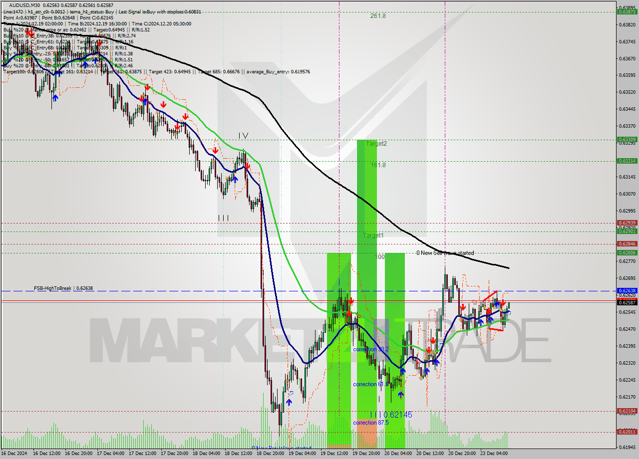Click the AUDUSD,M30 chart title
This screenshot has width=639, height=459.
tap(24, 5)
